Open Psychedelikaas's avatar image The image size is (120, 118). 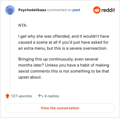pyautogui.click(x=10, y=10)
